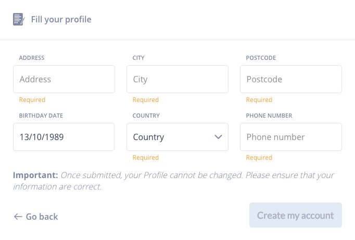Expand the Country dropdown chevron arrow
Viewport: 355px width, 240px height.
click(218, 137)
